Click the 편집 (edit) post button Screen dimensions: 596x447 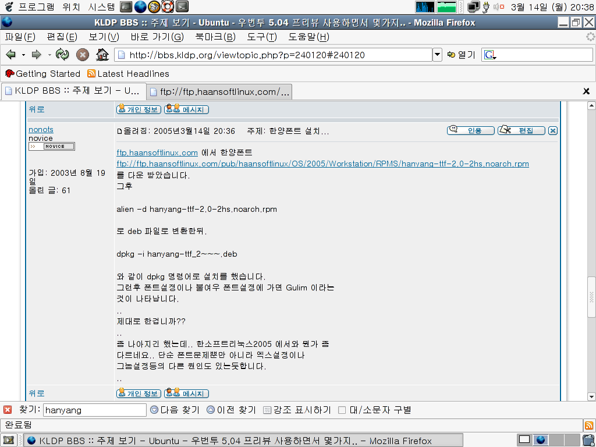click(x=521, y=130)
